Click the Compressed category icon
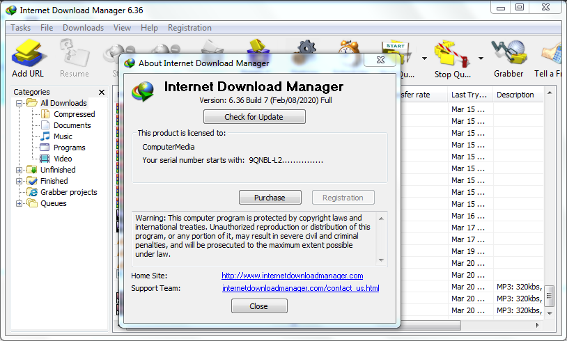 45,114
